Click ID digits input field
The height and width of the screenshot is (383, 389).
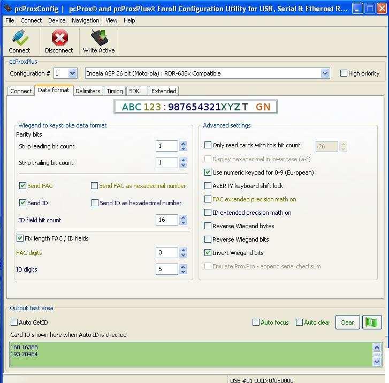click(167, 269)
